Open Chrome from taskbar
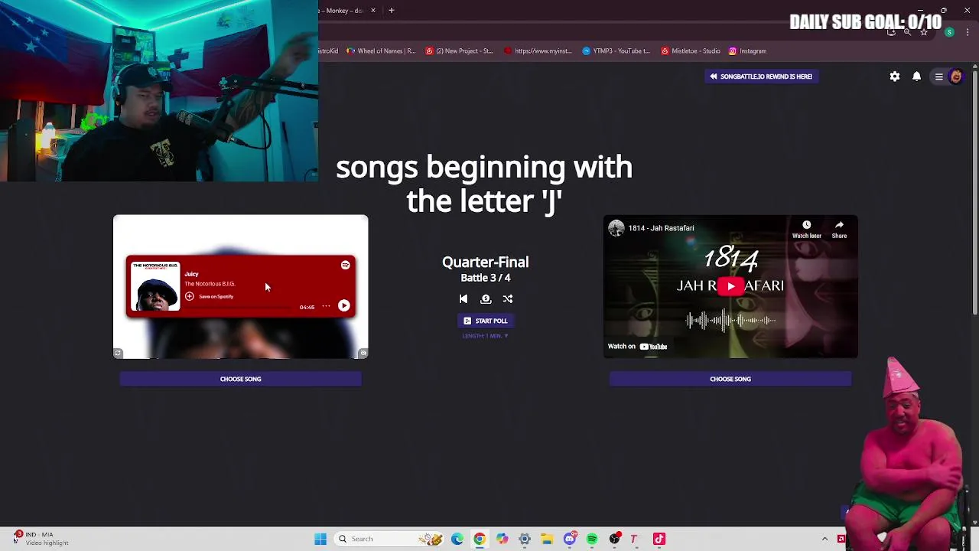 point(480,539)
